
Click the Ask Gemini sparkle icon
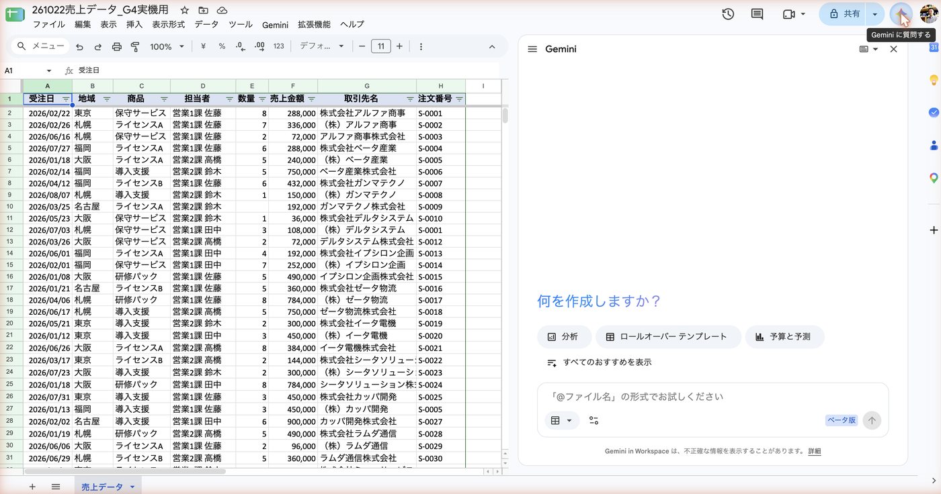click(901, 14)
